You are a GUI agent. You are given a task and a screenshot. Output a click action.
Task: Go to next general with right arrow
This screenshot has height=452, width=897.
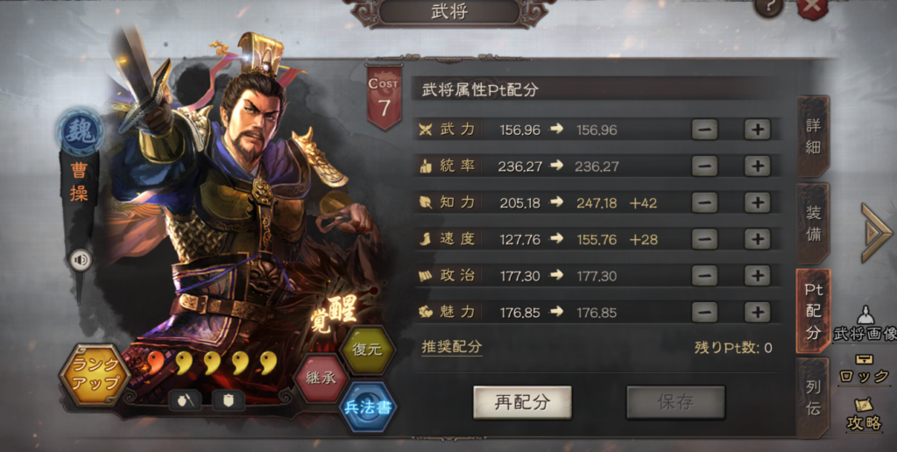875,233
